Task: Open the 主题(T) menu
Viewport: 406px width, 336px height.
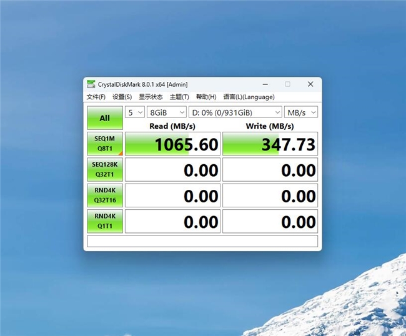Action: pos(179,97)
